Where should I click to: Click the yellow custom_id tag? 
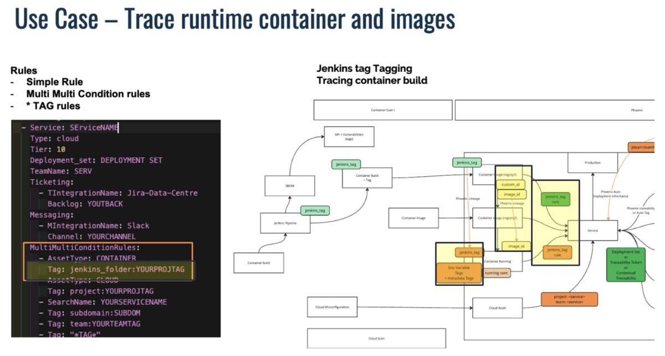510,184
